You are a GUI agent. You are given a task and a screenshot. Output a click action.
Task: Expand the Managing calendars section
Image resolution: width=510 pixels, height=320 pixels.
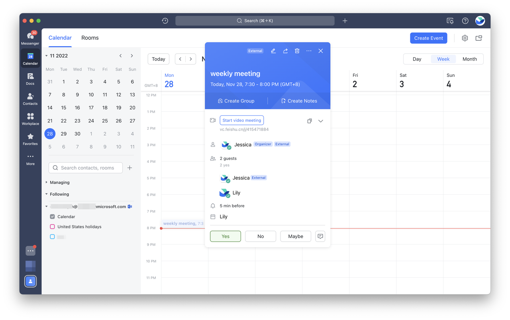47,182
